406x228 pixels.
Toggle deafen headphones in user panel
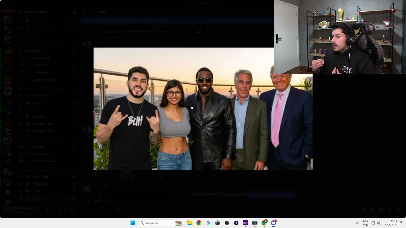click(x=59, y=210)
